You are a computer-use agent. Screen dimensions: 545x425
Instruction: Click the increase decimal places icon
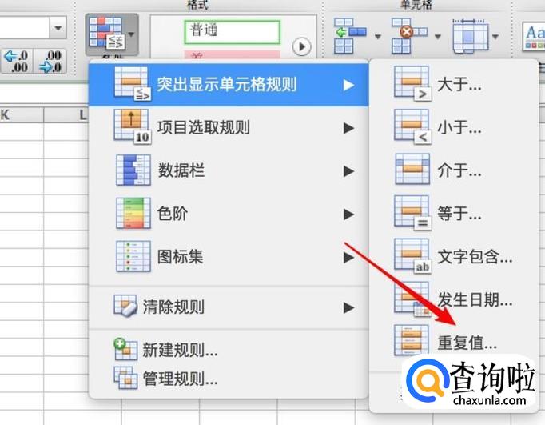click(x=18, y=62)
